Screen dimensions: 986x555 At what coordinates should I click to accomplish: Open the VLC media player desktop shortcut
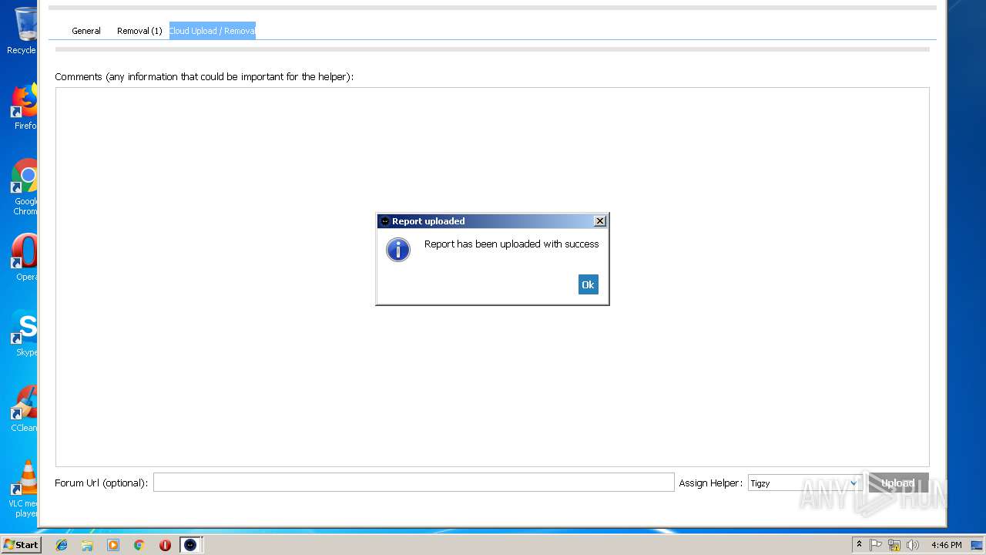coord(24,489)
